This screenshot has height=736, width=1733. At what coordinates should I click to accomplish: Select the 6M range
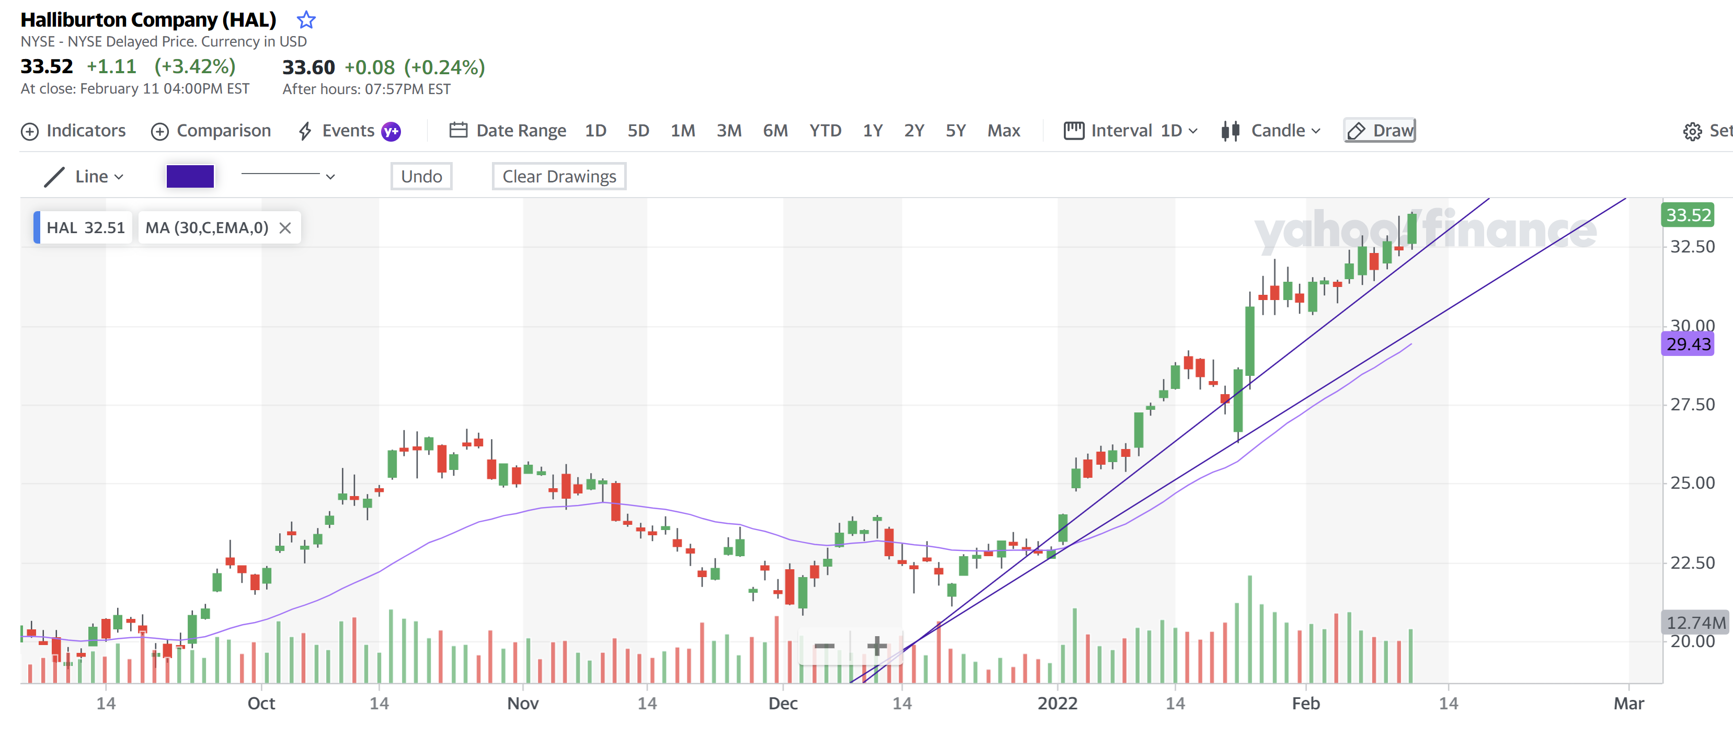pyautogui.click(x=776, y=131)
